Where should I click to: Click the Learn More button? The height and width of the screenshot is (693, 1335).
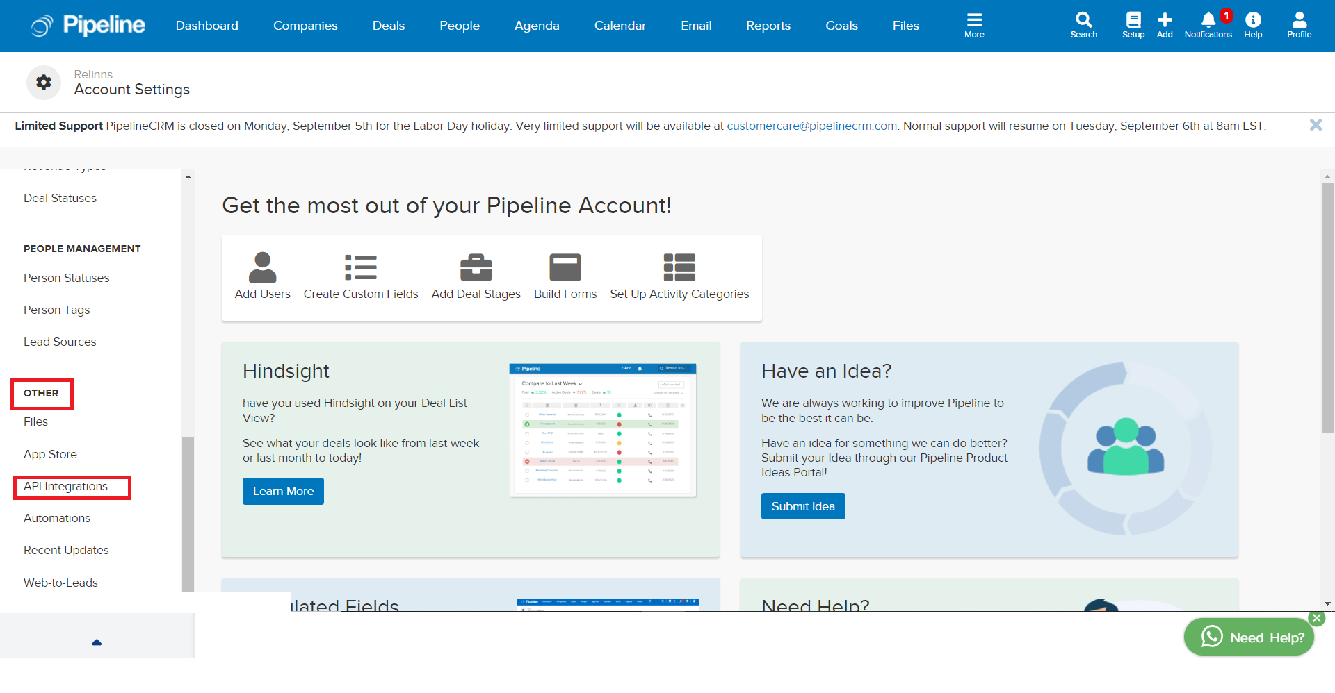(x=283, y=491)
